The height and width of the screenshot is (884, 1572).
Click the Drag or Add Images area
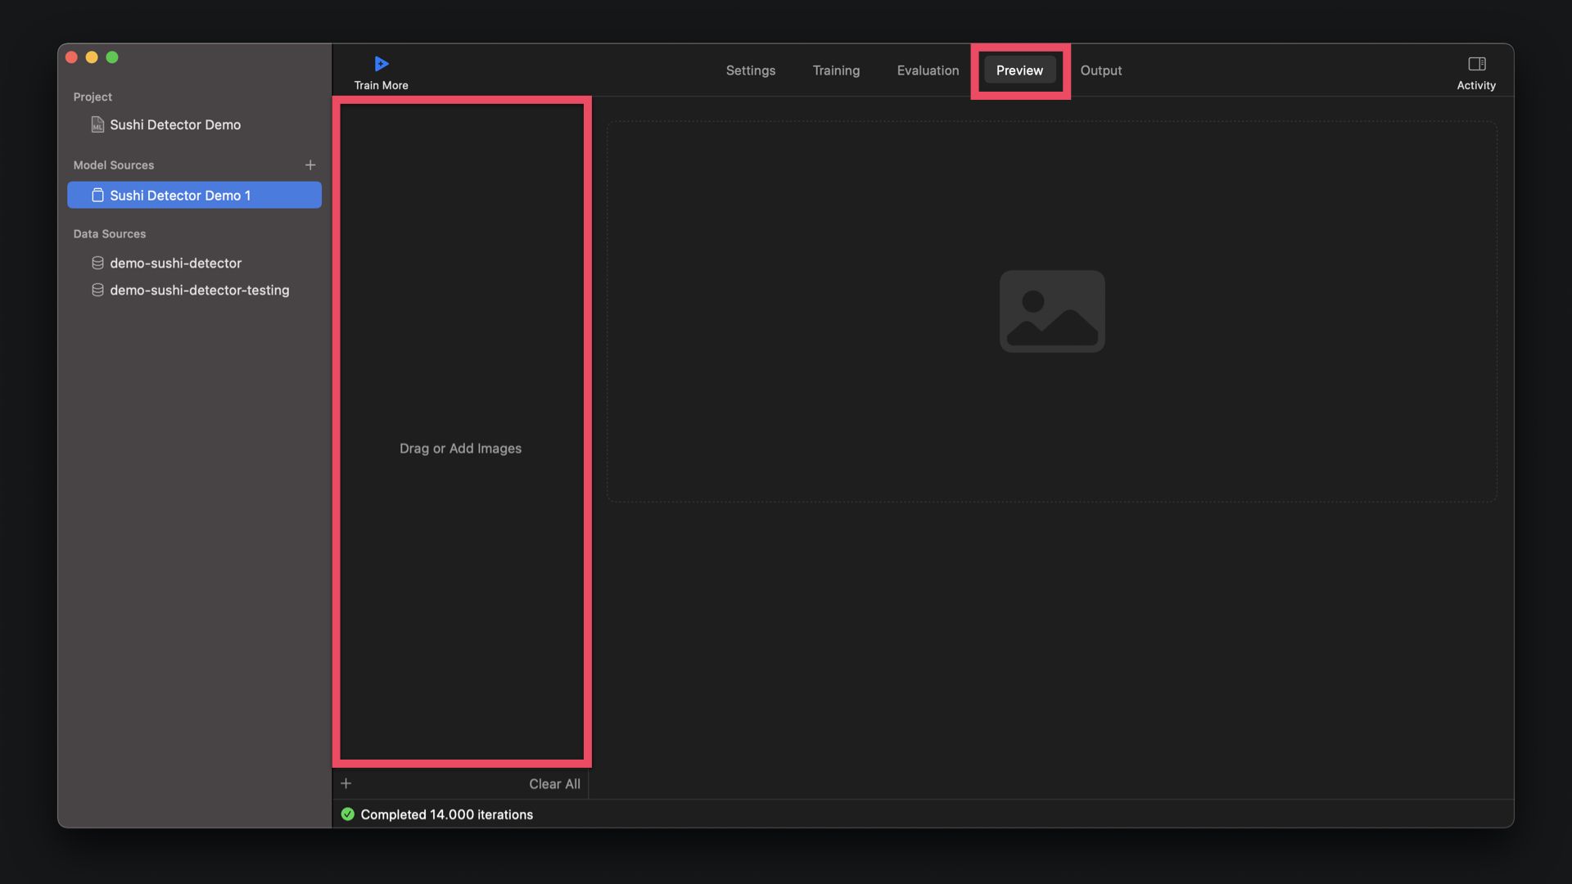[460, 448]
